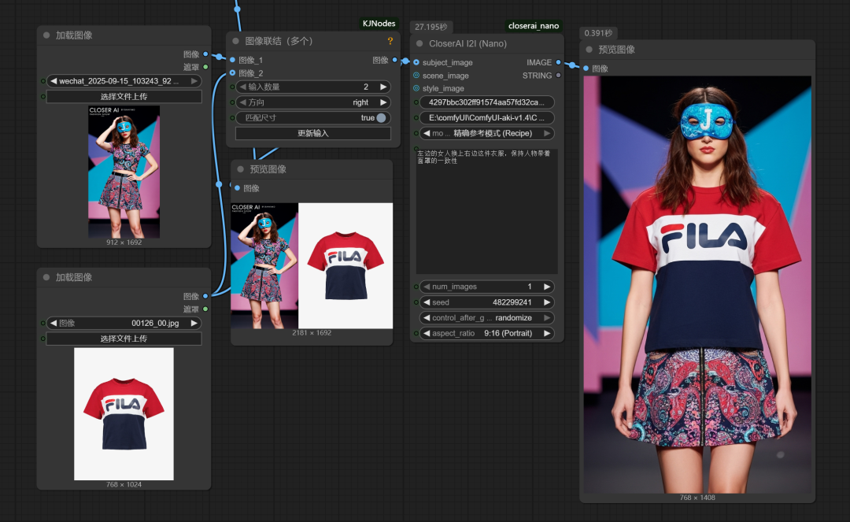Click the 912 × 1692 size label
The height and width of the screenshot is (522, 850).
click(x=124, y=242)
